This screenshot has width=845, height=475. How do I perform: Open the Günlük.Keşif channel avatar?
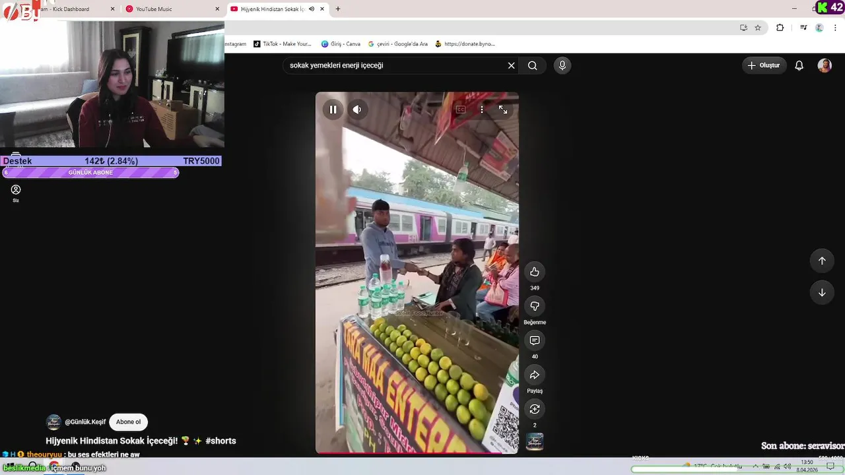[53, 422]
